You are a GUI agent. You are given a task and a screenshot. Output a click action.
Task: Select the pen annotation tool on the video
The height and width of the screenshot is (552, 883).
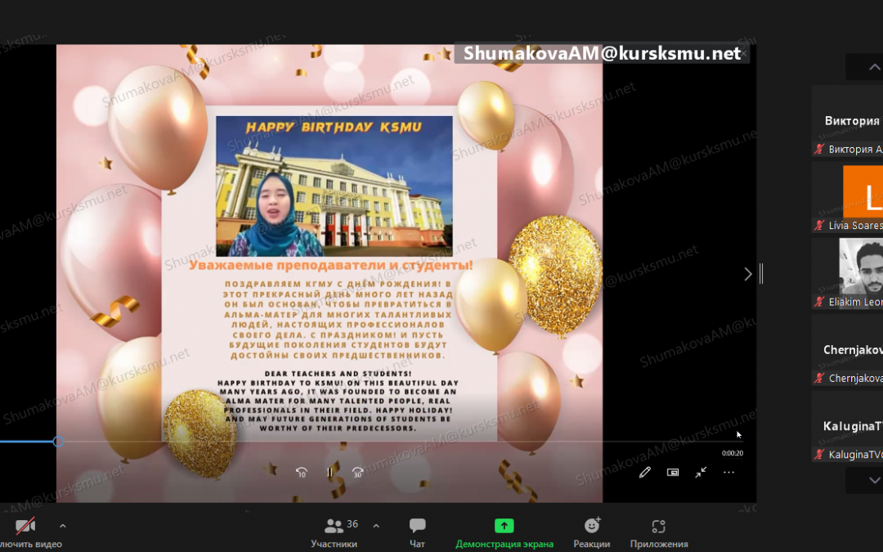pyautogui.click(x=644, y=472)
